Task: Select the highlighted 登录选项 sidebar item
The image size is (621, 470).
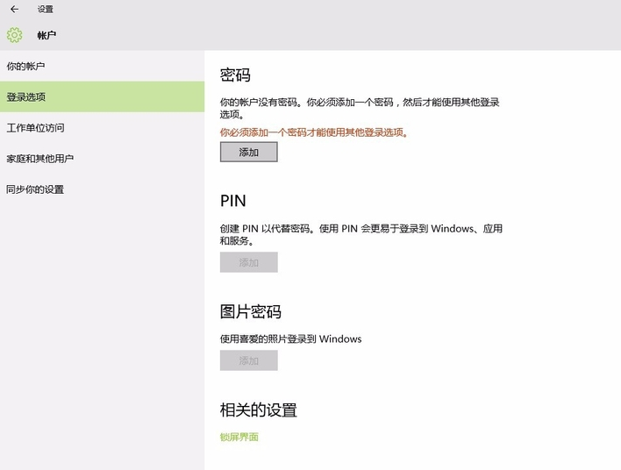Action: [26, 97]
